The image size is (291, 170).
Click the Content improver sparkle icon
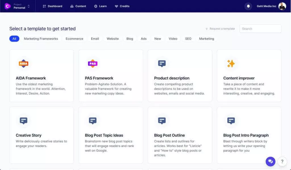(x=231, y=64)
